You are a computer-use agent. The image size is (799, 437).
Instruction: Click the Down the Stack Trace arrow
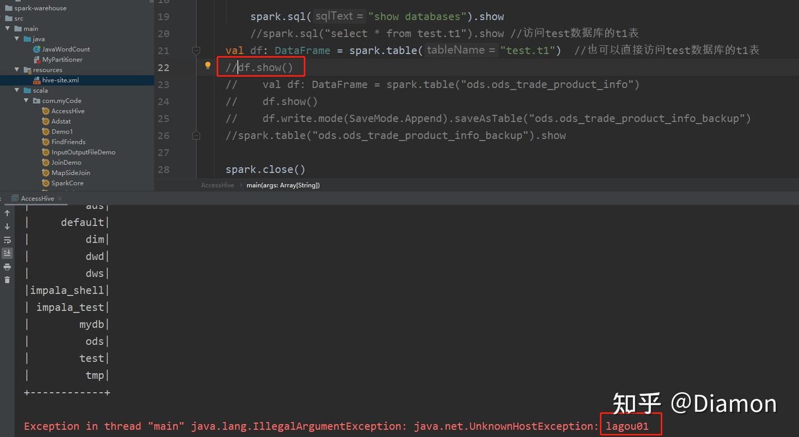pyautogui.click(x=7, y=226)
